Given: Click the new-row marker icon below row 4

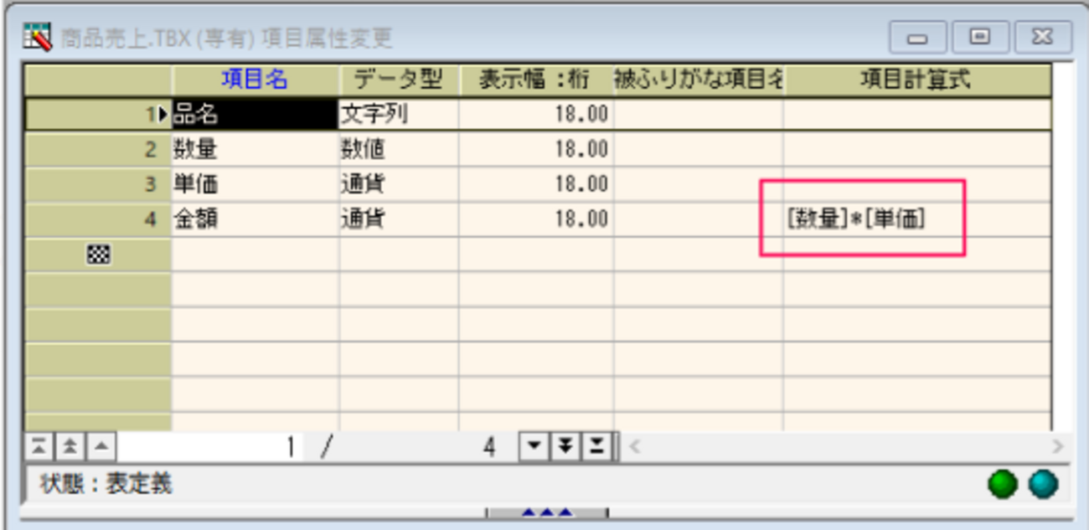Looking at the screenshot, I should click(x=97, y=255).
